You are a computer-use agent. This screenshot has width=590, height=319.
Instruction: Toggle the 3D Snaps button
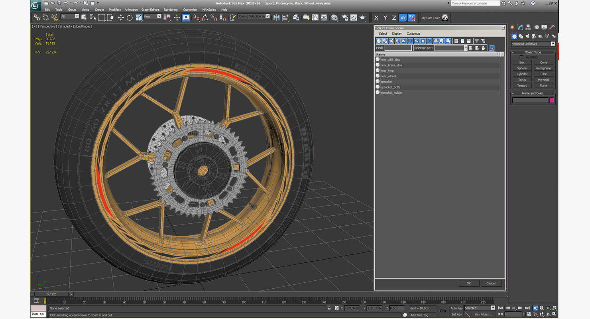point(196,18)
